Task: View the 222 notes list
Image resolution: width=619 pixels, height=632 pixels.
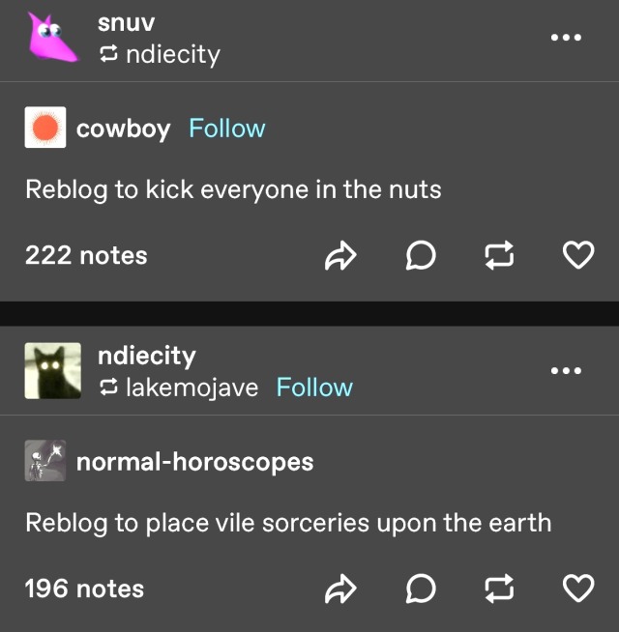Action: click(x=86, y=255)
